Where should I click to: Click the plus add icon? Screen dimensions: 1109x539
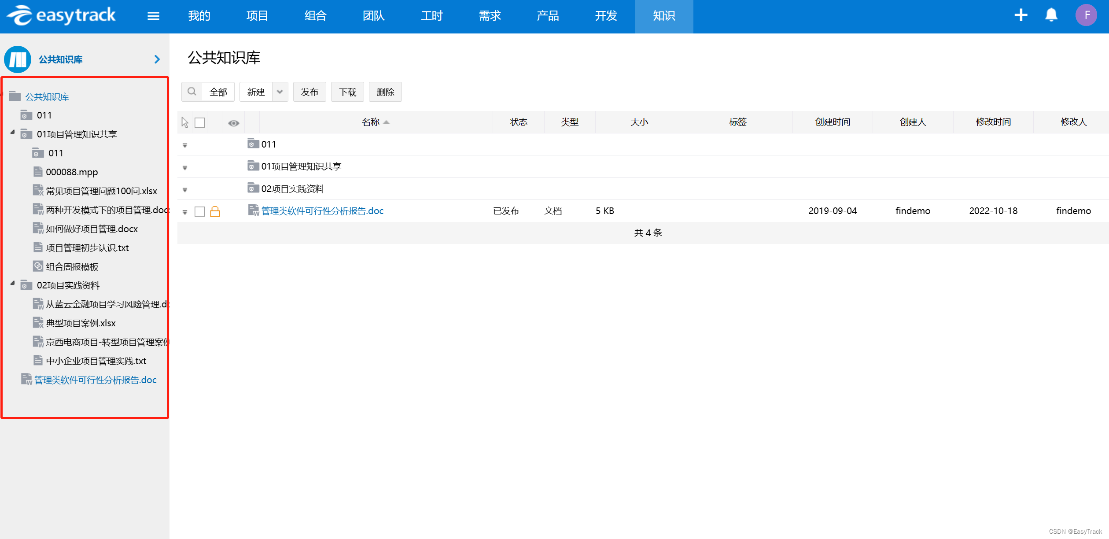pos(1021,15)
